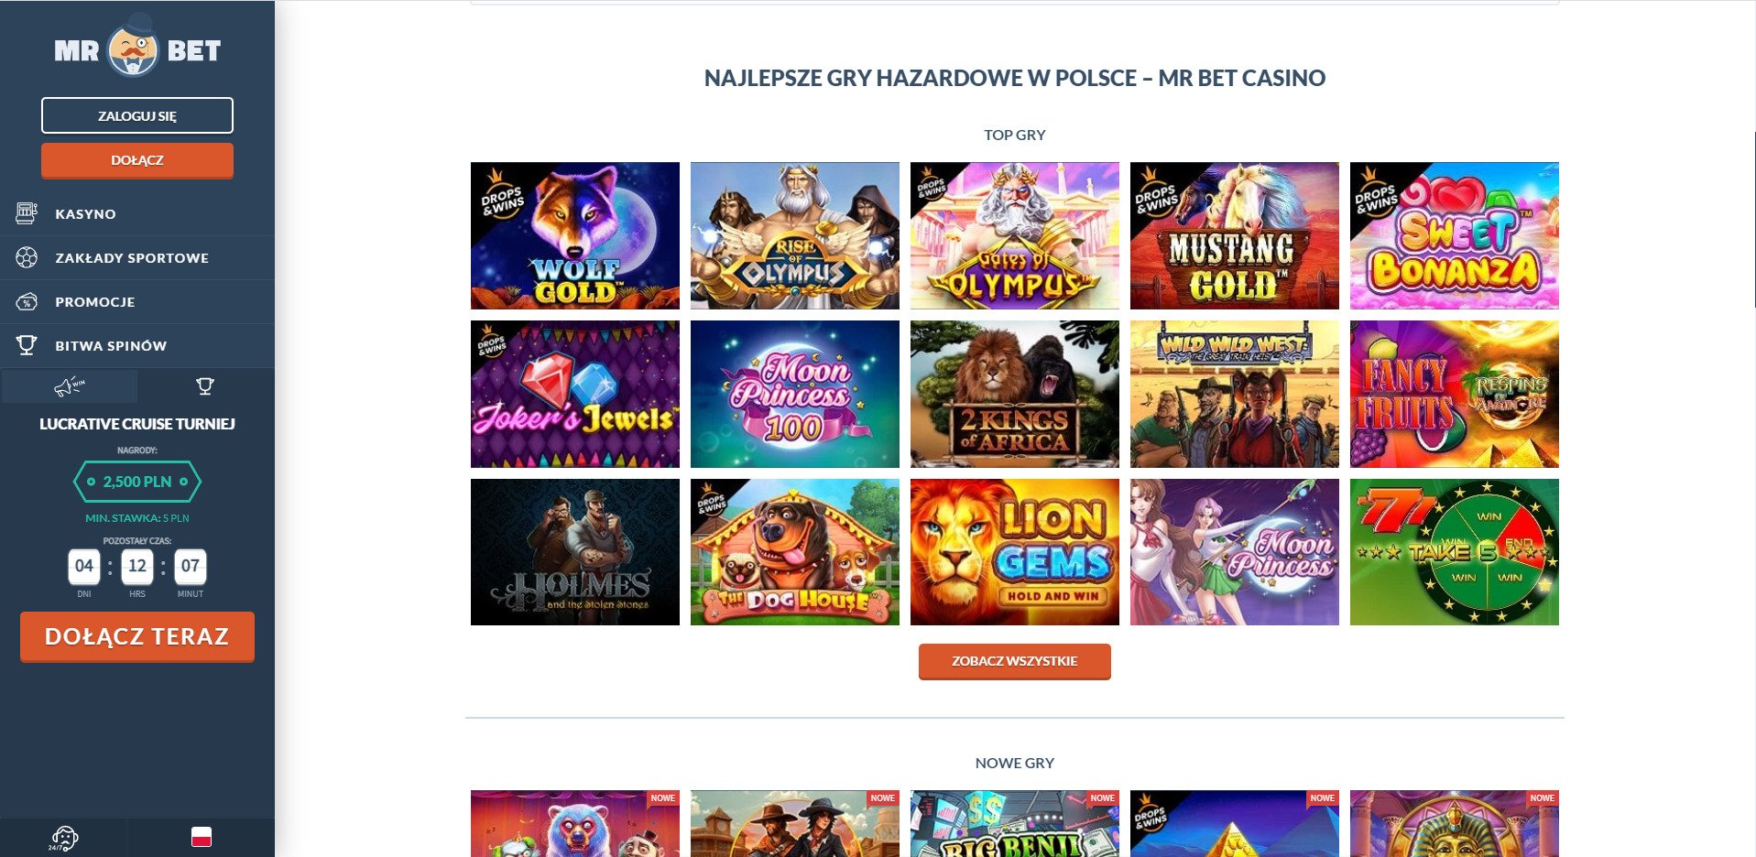
Task: Switch to the megaphone tournament tab
Action: point(70,386)
